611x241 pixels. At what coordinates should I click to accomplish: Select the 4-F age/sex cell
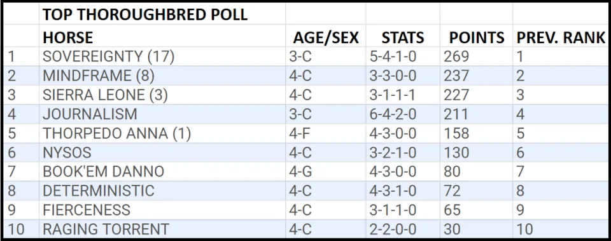click(x=325, y=133)
